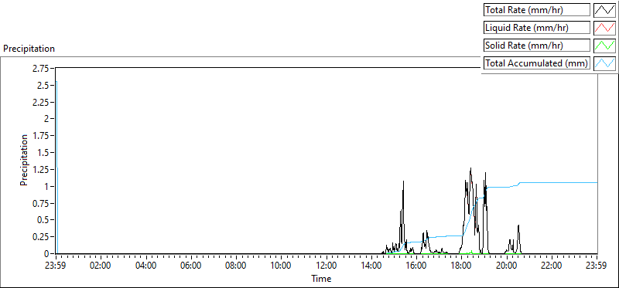Image resolution: width=619 pixels, height=288 pixels.
Task: Click the blue accumulated spike near the plot start
Action: [x=56, y=165]
